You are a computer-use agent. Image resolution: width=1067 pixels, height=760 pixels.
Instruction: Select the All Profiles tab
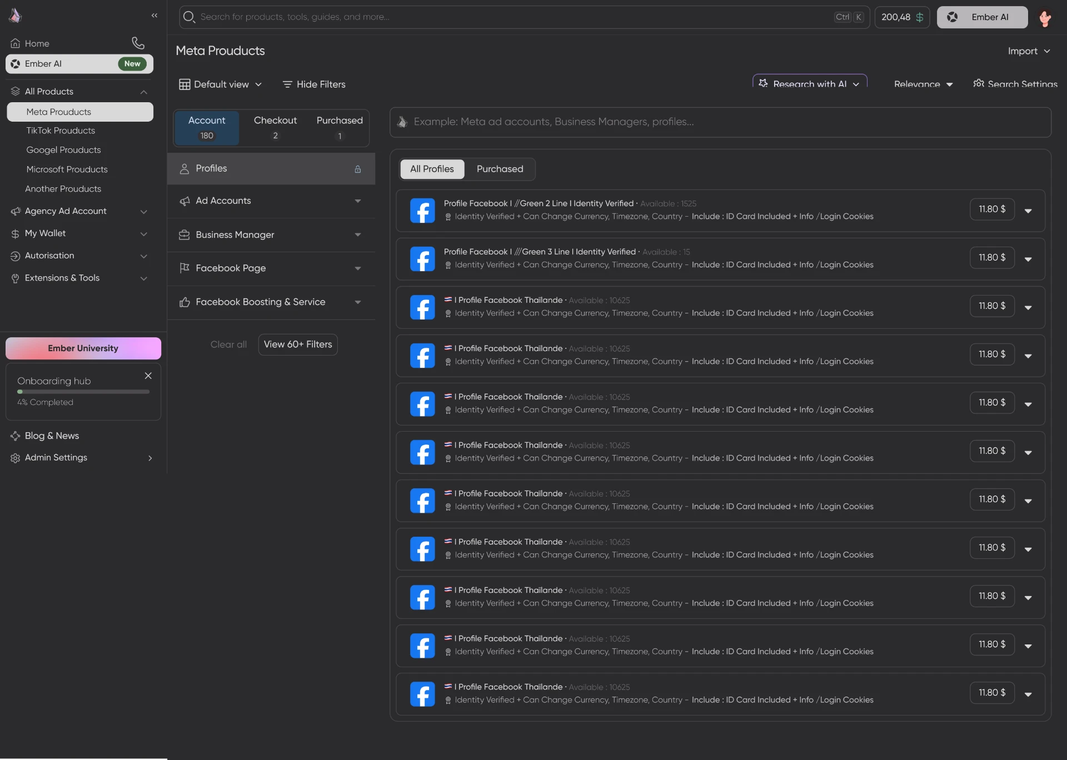pos(432,169)
